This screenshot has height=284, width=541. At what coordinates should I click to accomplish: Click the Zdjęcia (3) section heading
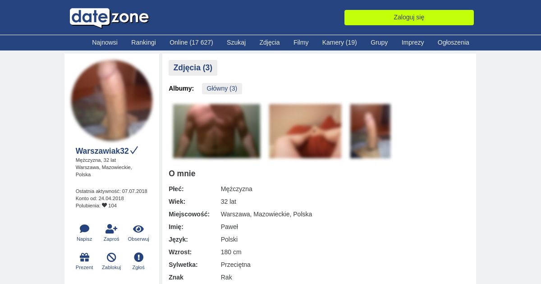193,68
